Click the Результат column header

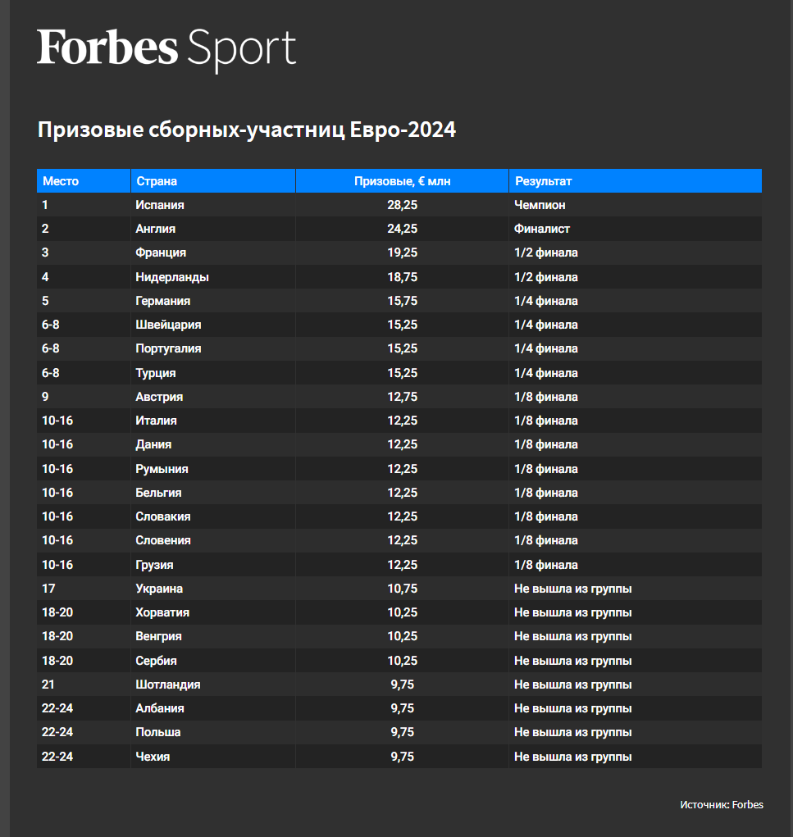[x=636, y=181]
